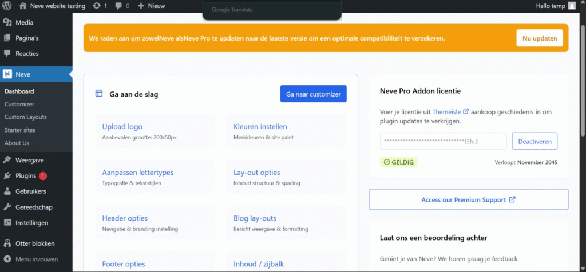
Task: Click the home icon for Neve website testing
Action: (23, 6)
